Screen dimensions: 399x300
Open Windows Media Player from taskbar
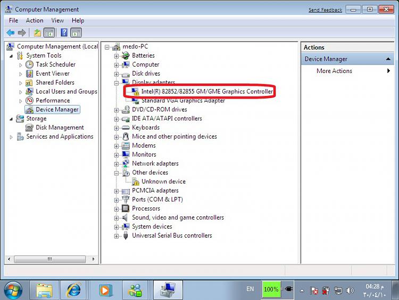[x=105, y=290]
